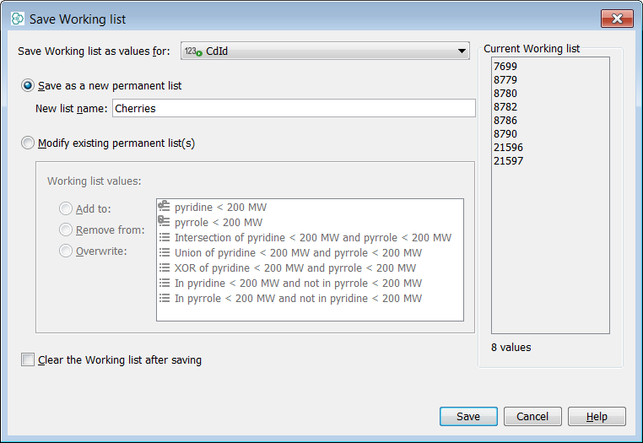Click the list icon for Union entry
This screenshot has height=443, width=643.
pyautogui.click(x=165, y=252)
